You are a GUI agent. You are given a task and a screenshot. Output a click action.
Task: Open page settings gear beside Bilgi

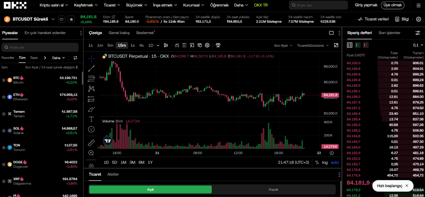418,19
